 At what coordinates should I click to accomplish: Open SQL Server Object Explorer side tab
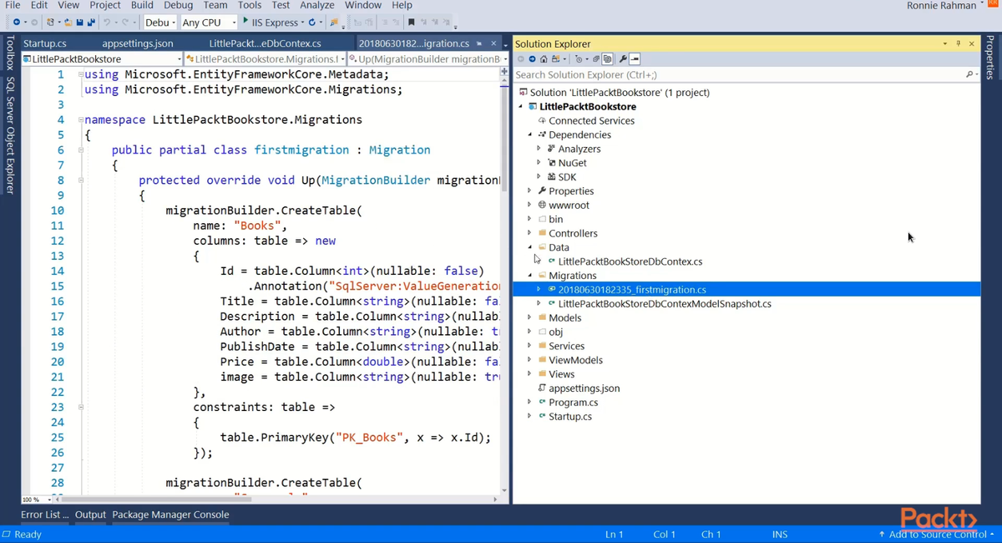coord(10,135)
